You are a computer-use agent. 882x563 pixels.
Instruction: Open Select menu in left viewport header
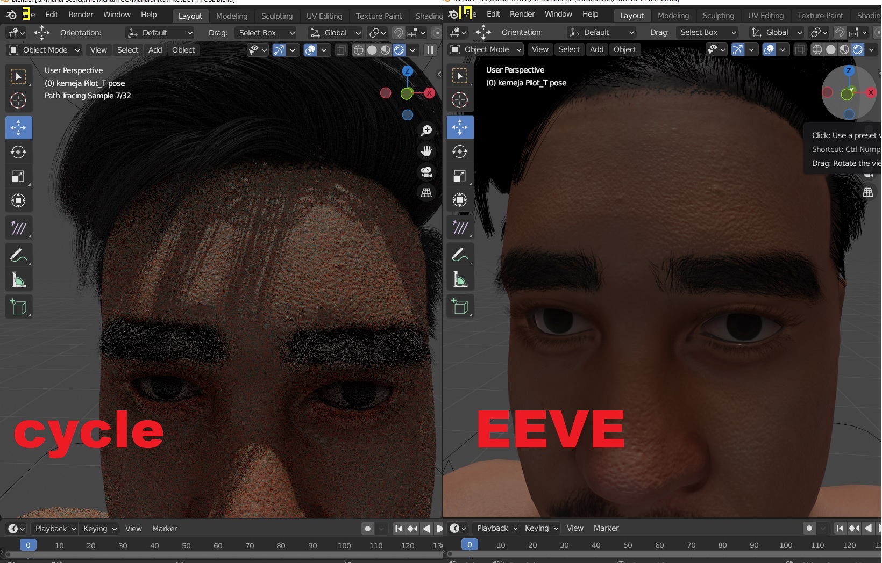[127, 50]
